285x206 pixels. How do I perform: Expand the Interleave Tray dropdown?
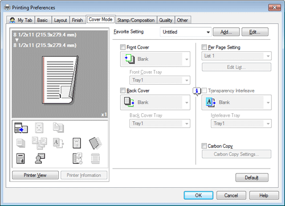241,123
